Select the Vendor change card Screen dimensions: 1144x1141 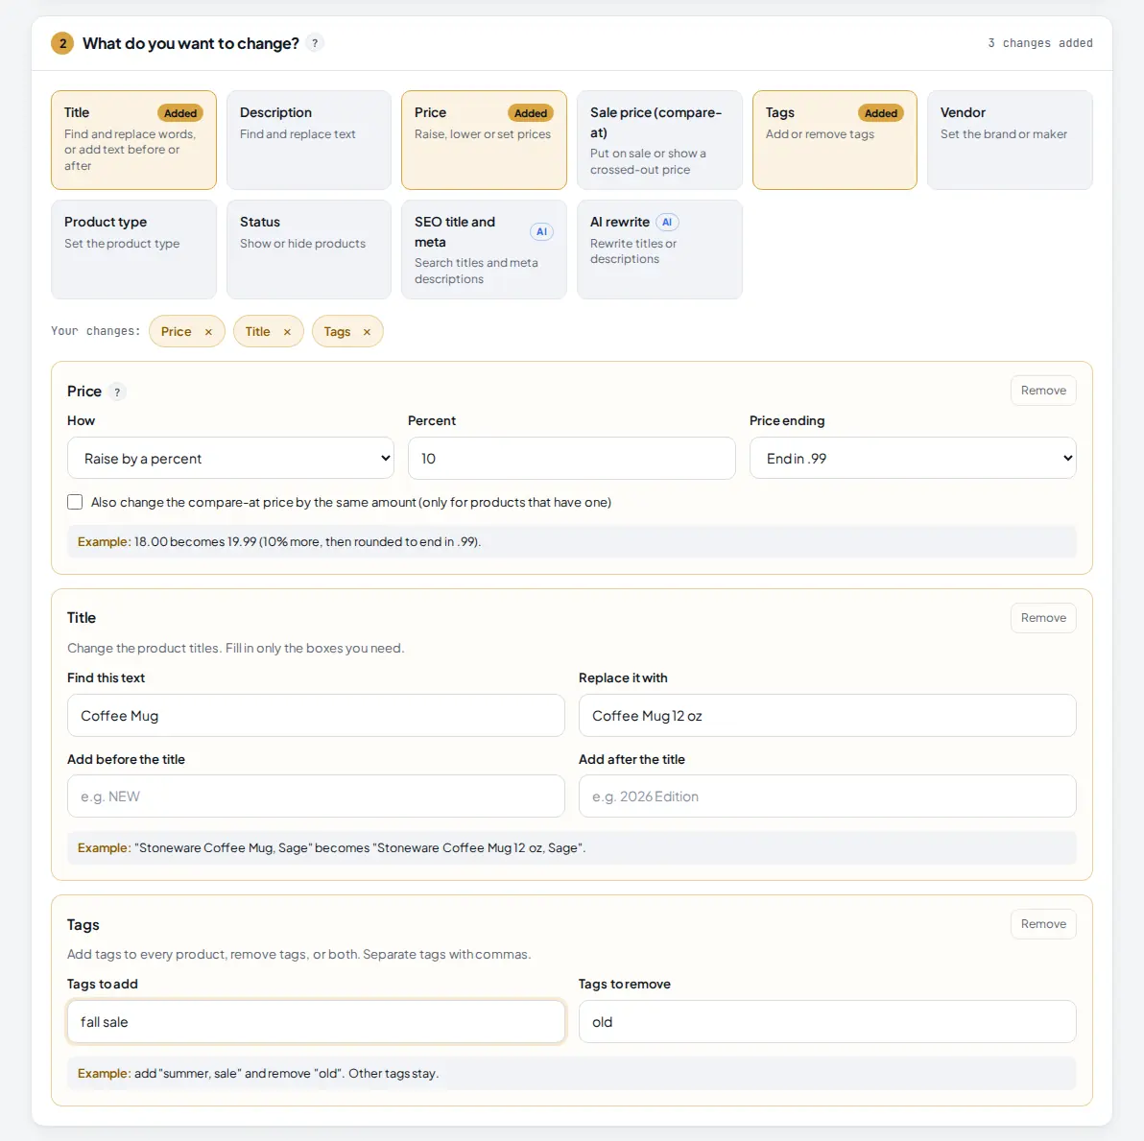pos(1010,140)
